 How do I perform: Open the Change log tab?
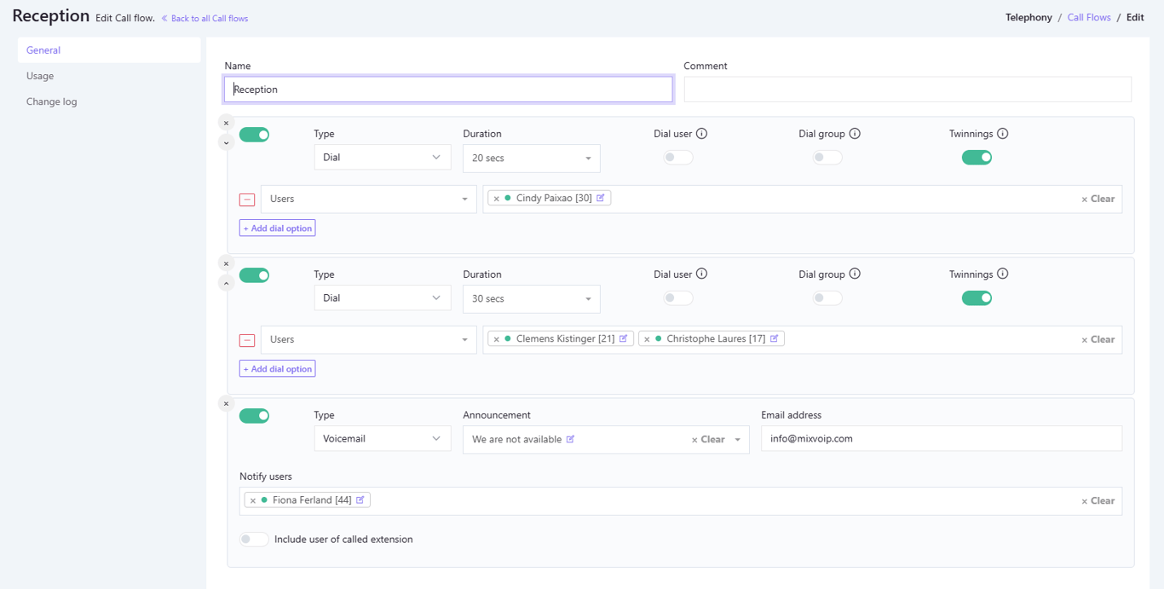click(51, 101)
